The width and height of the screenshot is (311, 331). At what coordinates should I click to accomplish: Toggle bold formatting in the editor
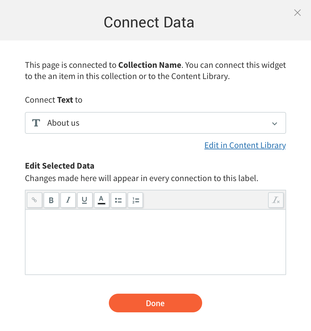coord(51,200)
